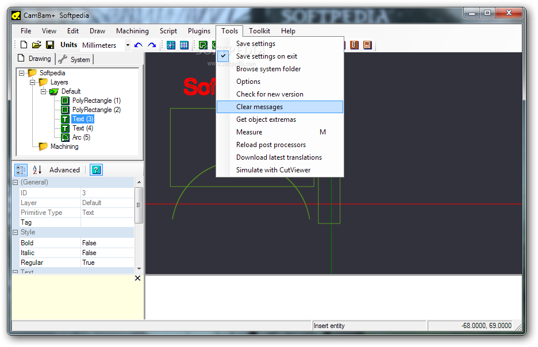Select the Default layer in tree
The height and width of the screenshot is (347, 538).
pyautogui.click(x=71, y=91)
